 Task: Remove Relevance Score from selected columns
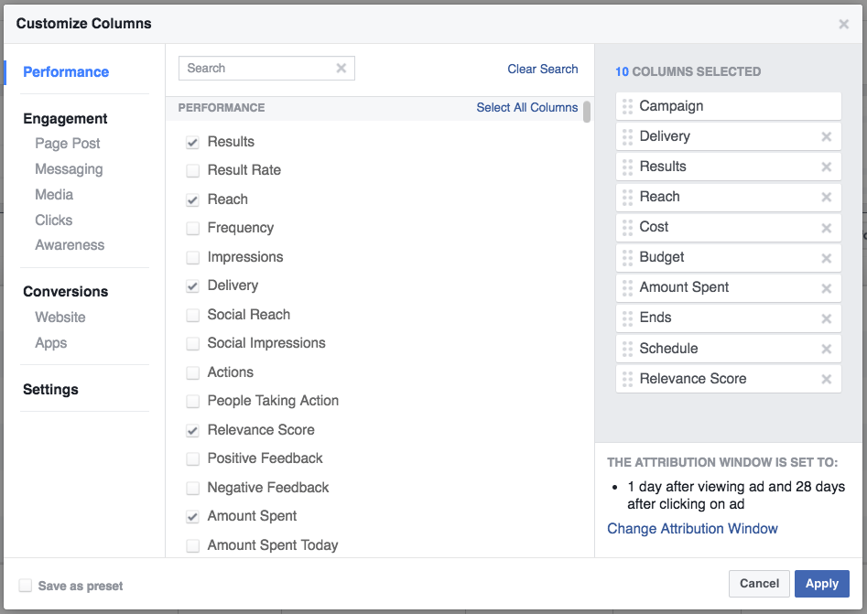(x=826, y=379)
